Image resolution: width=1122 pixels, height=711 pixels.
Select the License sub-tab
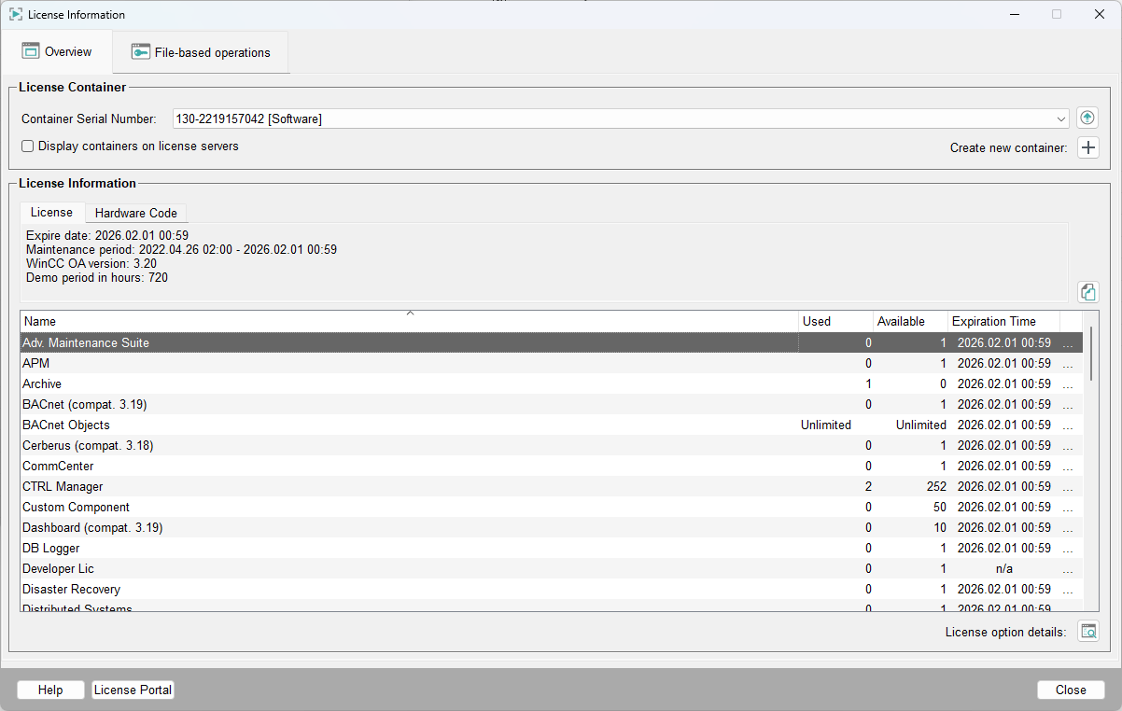(x=51, y=213)
